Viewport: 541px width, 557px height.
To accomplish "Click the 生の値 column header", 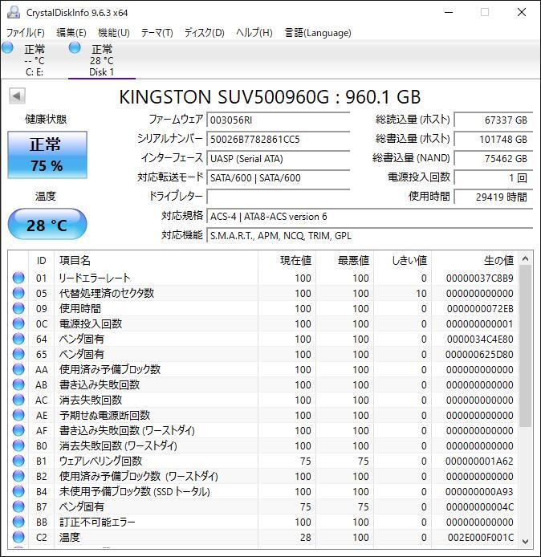I will click(x=474, y=261).
